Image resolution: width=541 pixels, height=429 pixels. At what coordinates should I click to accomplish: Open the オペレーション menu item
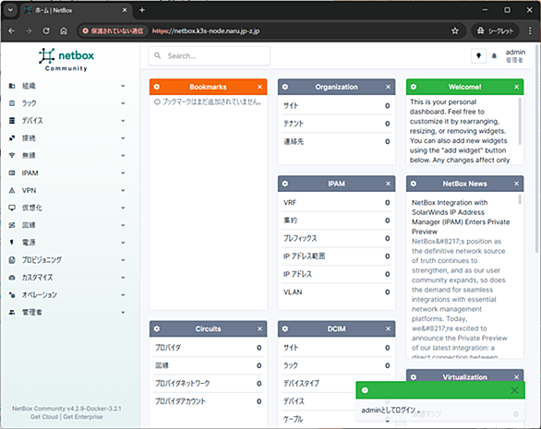point(67,295)
